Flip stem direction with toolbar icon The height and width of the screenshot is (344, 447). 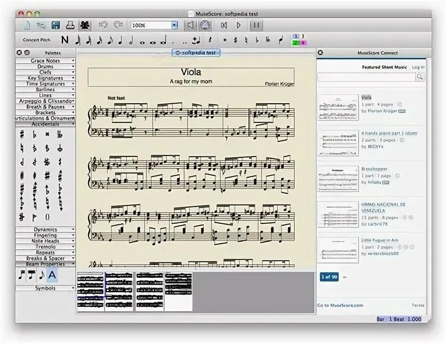tap(281, 41)
